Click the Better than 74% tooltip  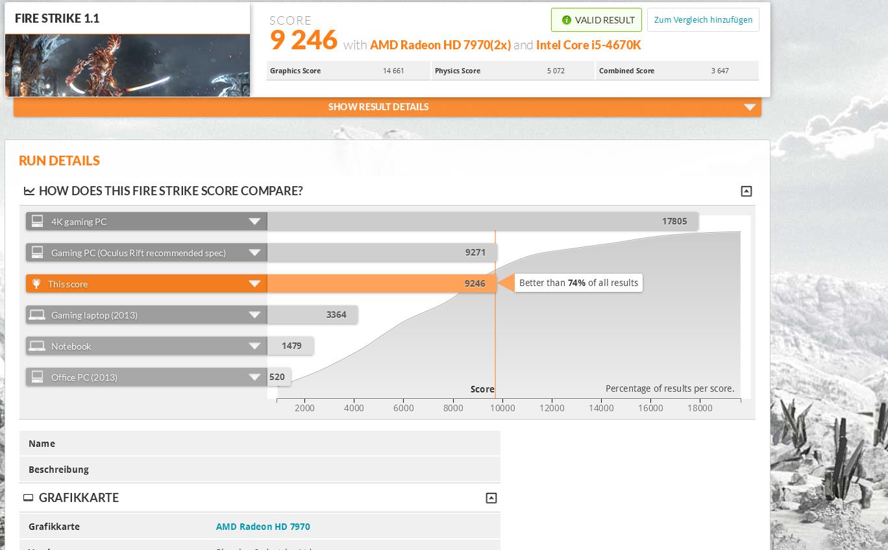pos(578,283)
